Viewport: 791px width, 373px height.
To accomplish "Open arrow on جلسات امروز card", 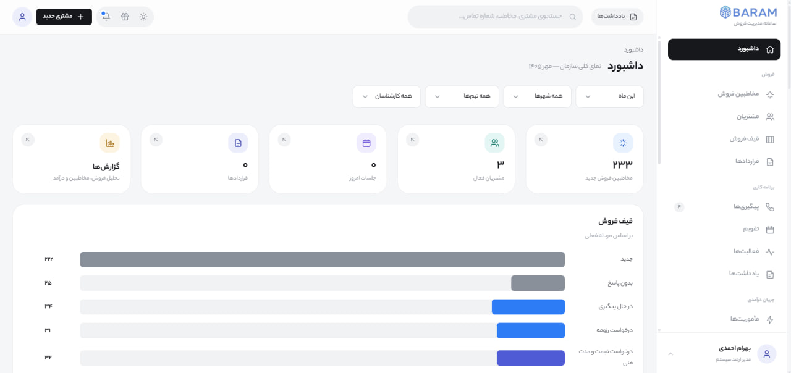I will (284, 140).
